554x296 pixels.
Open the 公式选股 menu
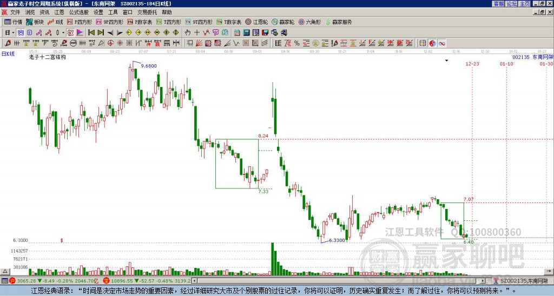[79, 12]
